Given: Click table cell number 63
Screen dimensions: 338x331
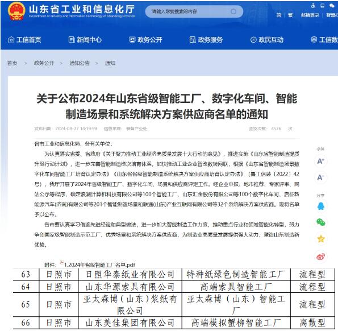Looking at the screenshot, I should point(26,275).
